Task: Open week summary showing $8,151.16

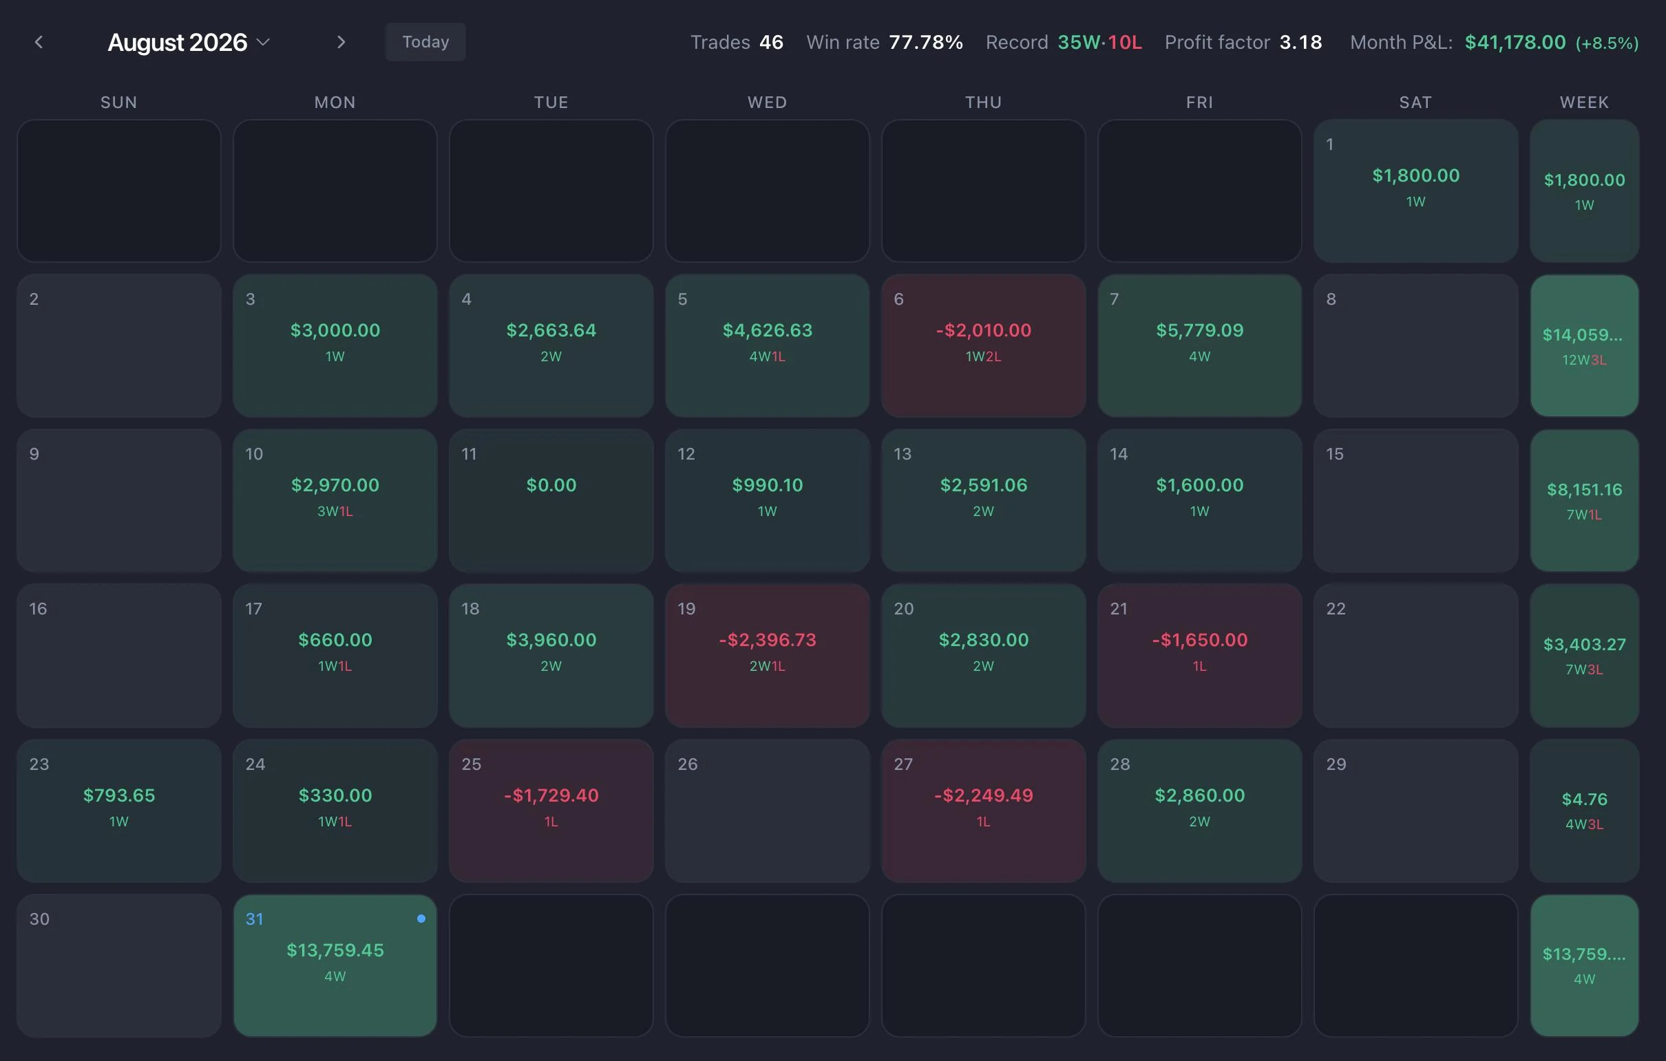Action: coord(1584,501)
